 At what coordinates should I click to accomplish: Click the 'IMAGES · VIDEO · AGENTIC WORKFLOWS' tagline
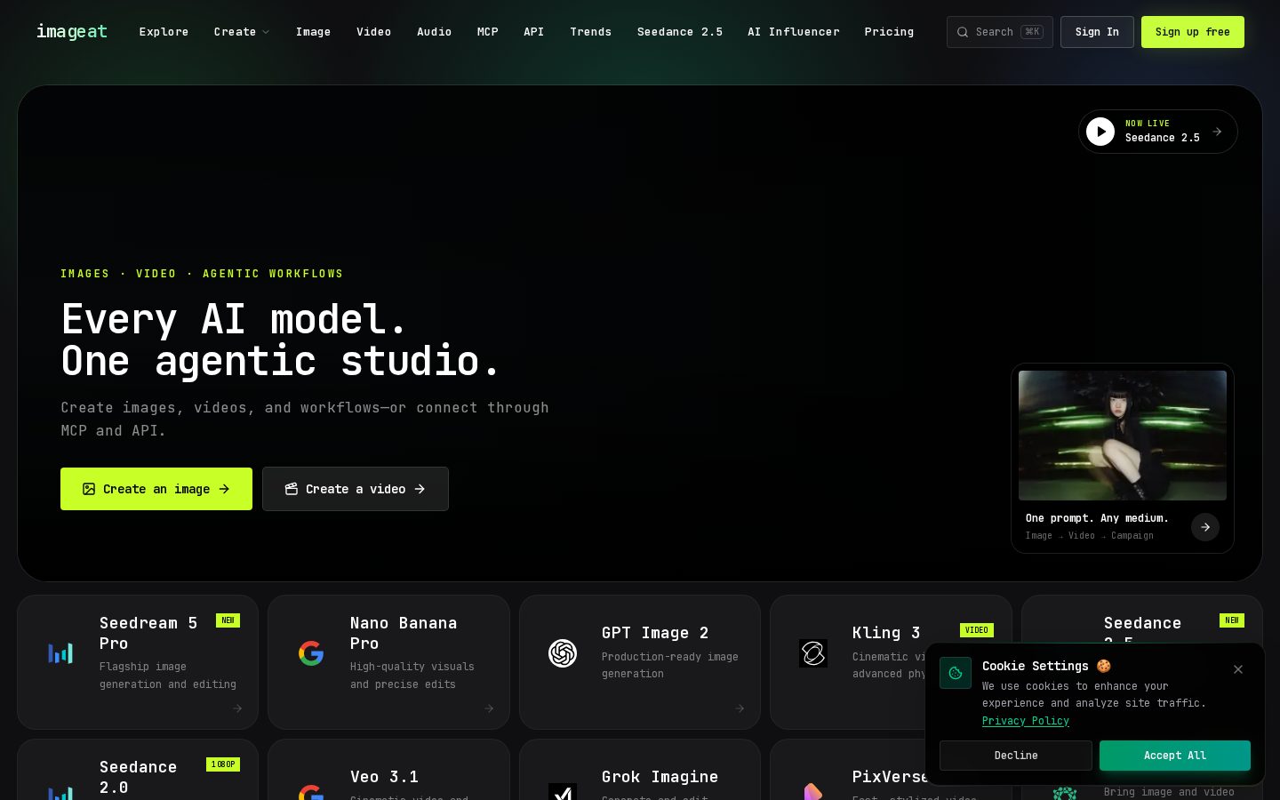[202, 274]
